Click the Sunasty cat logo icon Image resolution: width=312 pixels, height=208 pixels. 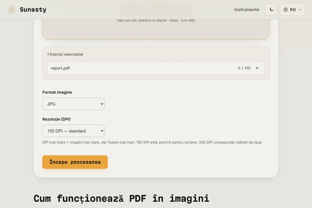pyautogui.click(x=12, y=10)
